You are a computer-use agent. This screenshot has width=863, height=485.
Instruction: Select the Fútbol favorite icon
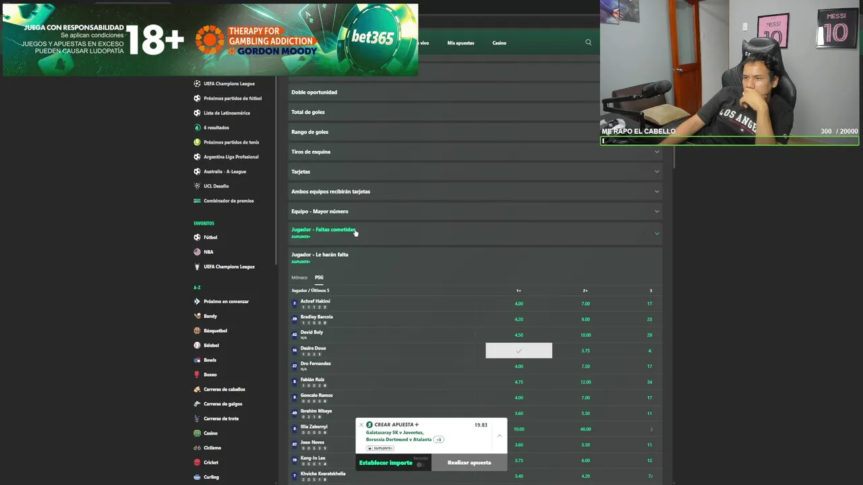tap(197, 237)
